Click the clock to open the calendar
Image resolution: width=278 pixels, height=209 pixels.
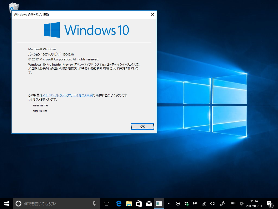[254, 203]
